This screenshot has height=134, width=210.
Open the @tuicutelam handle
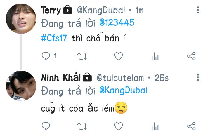120,78
